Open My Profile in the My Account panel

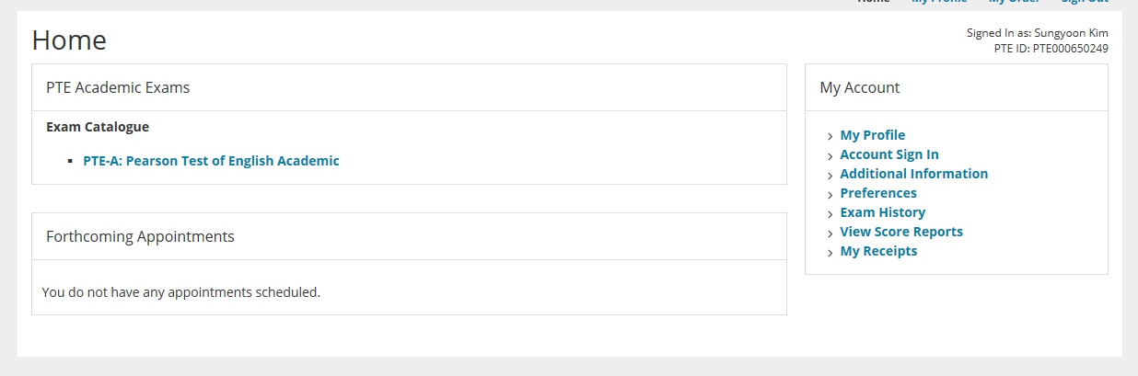pos(872,135)
